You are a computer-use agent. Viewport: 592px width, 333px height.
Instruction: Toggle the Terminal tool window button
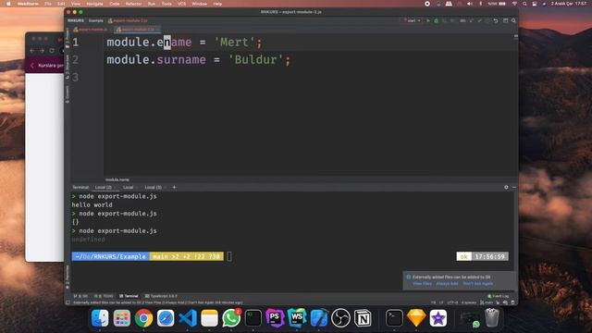pyautogui.click(x=129, y=296)
